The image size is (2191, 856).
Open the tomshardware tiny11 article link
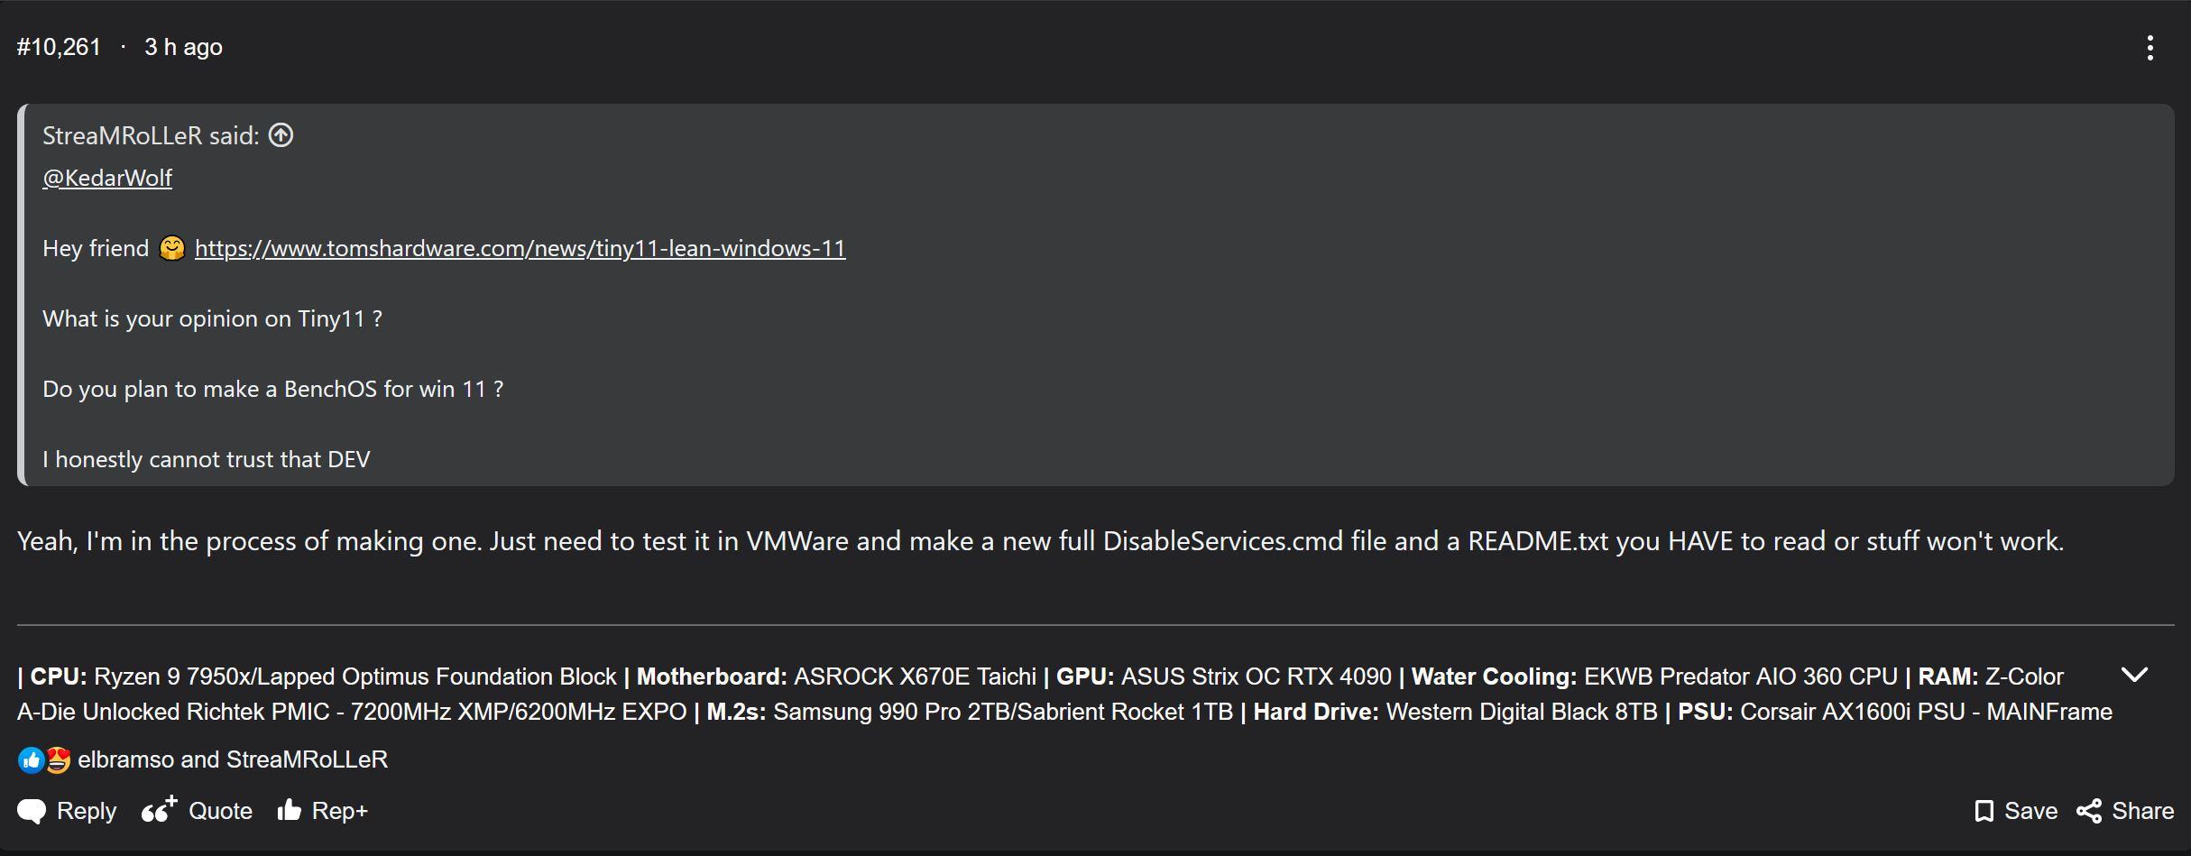click(x=520, y=248)
